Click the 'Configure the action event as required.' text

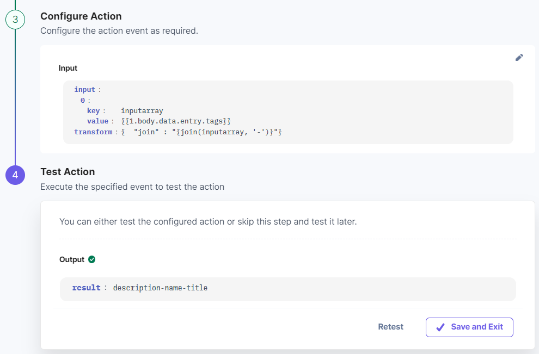tap(119, 30)
